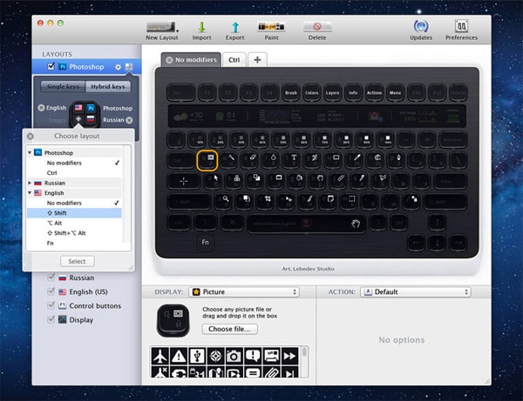Switch to the Ctrl modifier tab
Viewport: 523px width, 401px height.
(234, 59)
